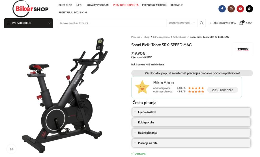Enlarge product image with fullscreen icon

[11, 149]
